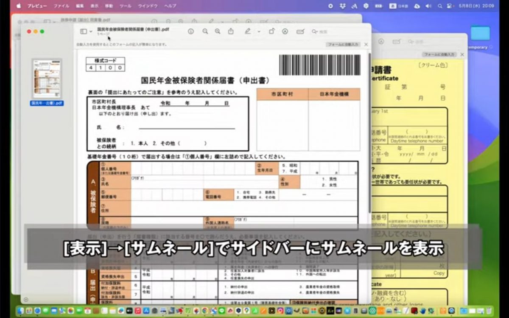This screenshot has height=318, width=509.
Task: Open the Share menu in Preview toolbar
Action: point(231,31)
